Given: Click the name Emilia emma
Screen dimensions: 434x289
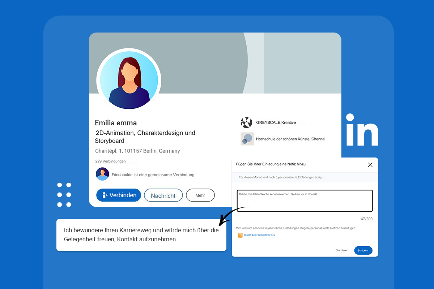Looking at the screenshot, I should (x=116, y=123).
